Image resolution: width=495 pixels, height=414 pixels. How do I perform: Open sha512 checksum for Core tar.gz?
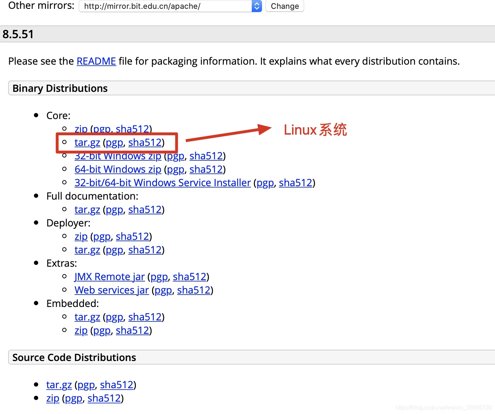145,142
